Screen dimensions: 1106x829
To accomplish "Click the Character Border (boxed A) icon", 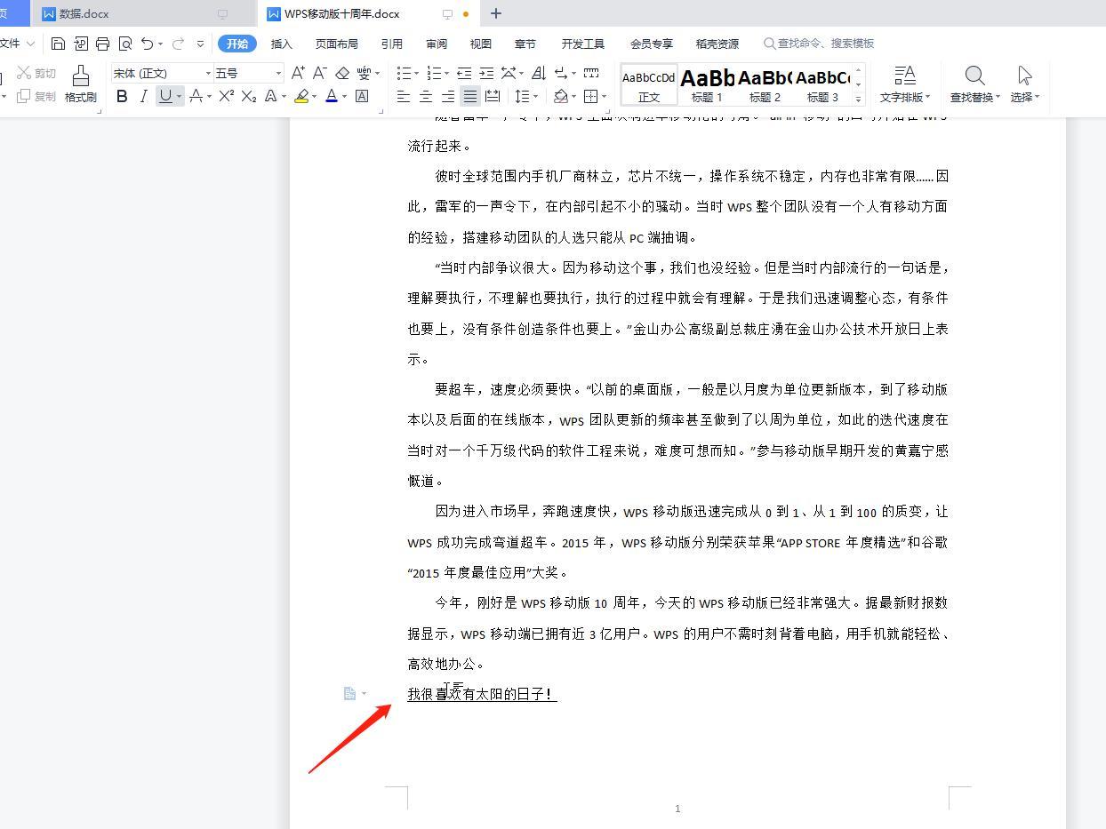I will (362, 96).
